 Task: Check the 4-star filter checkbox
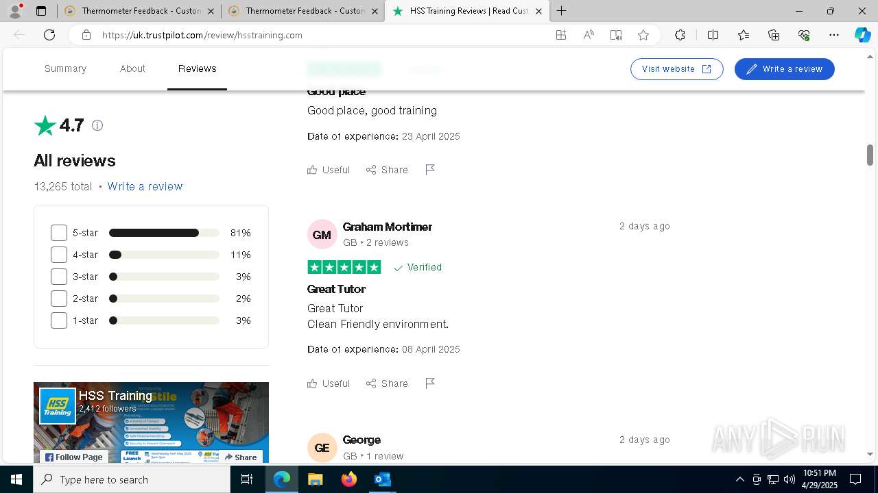[x=59, y=255]
